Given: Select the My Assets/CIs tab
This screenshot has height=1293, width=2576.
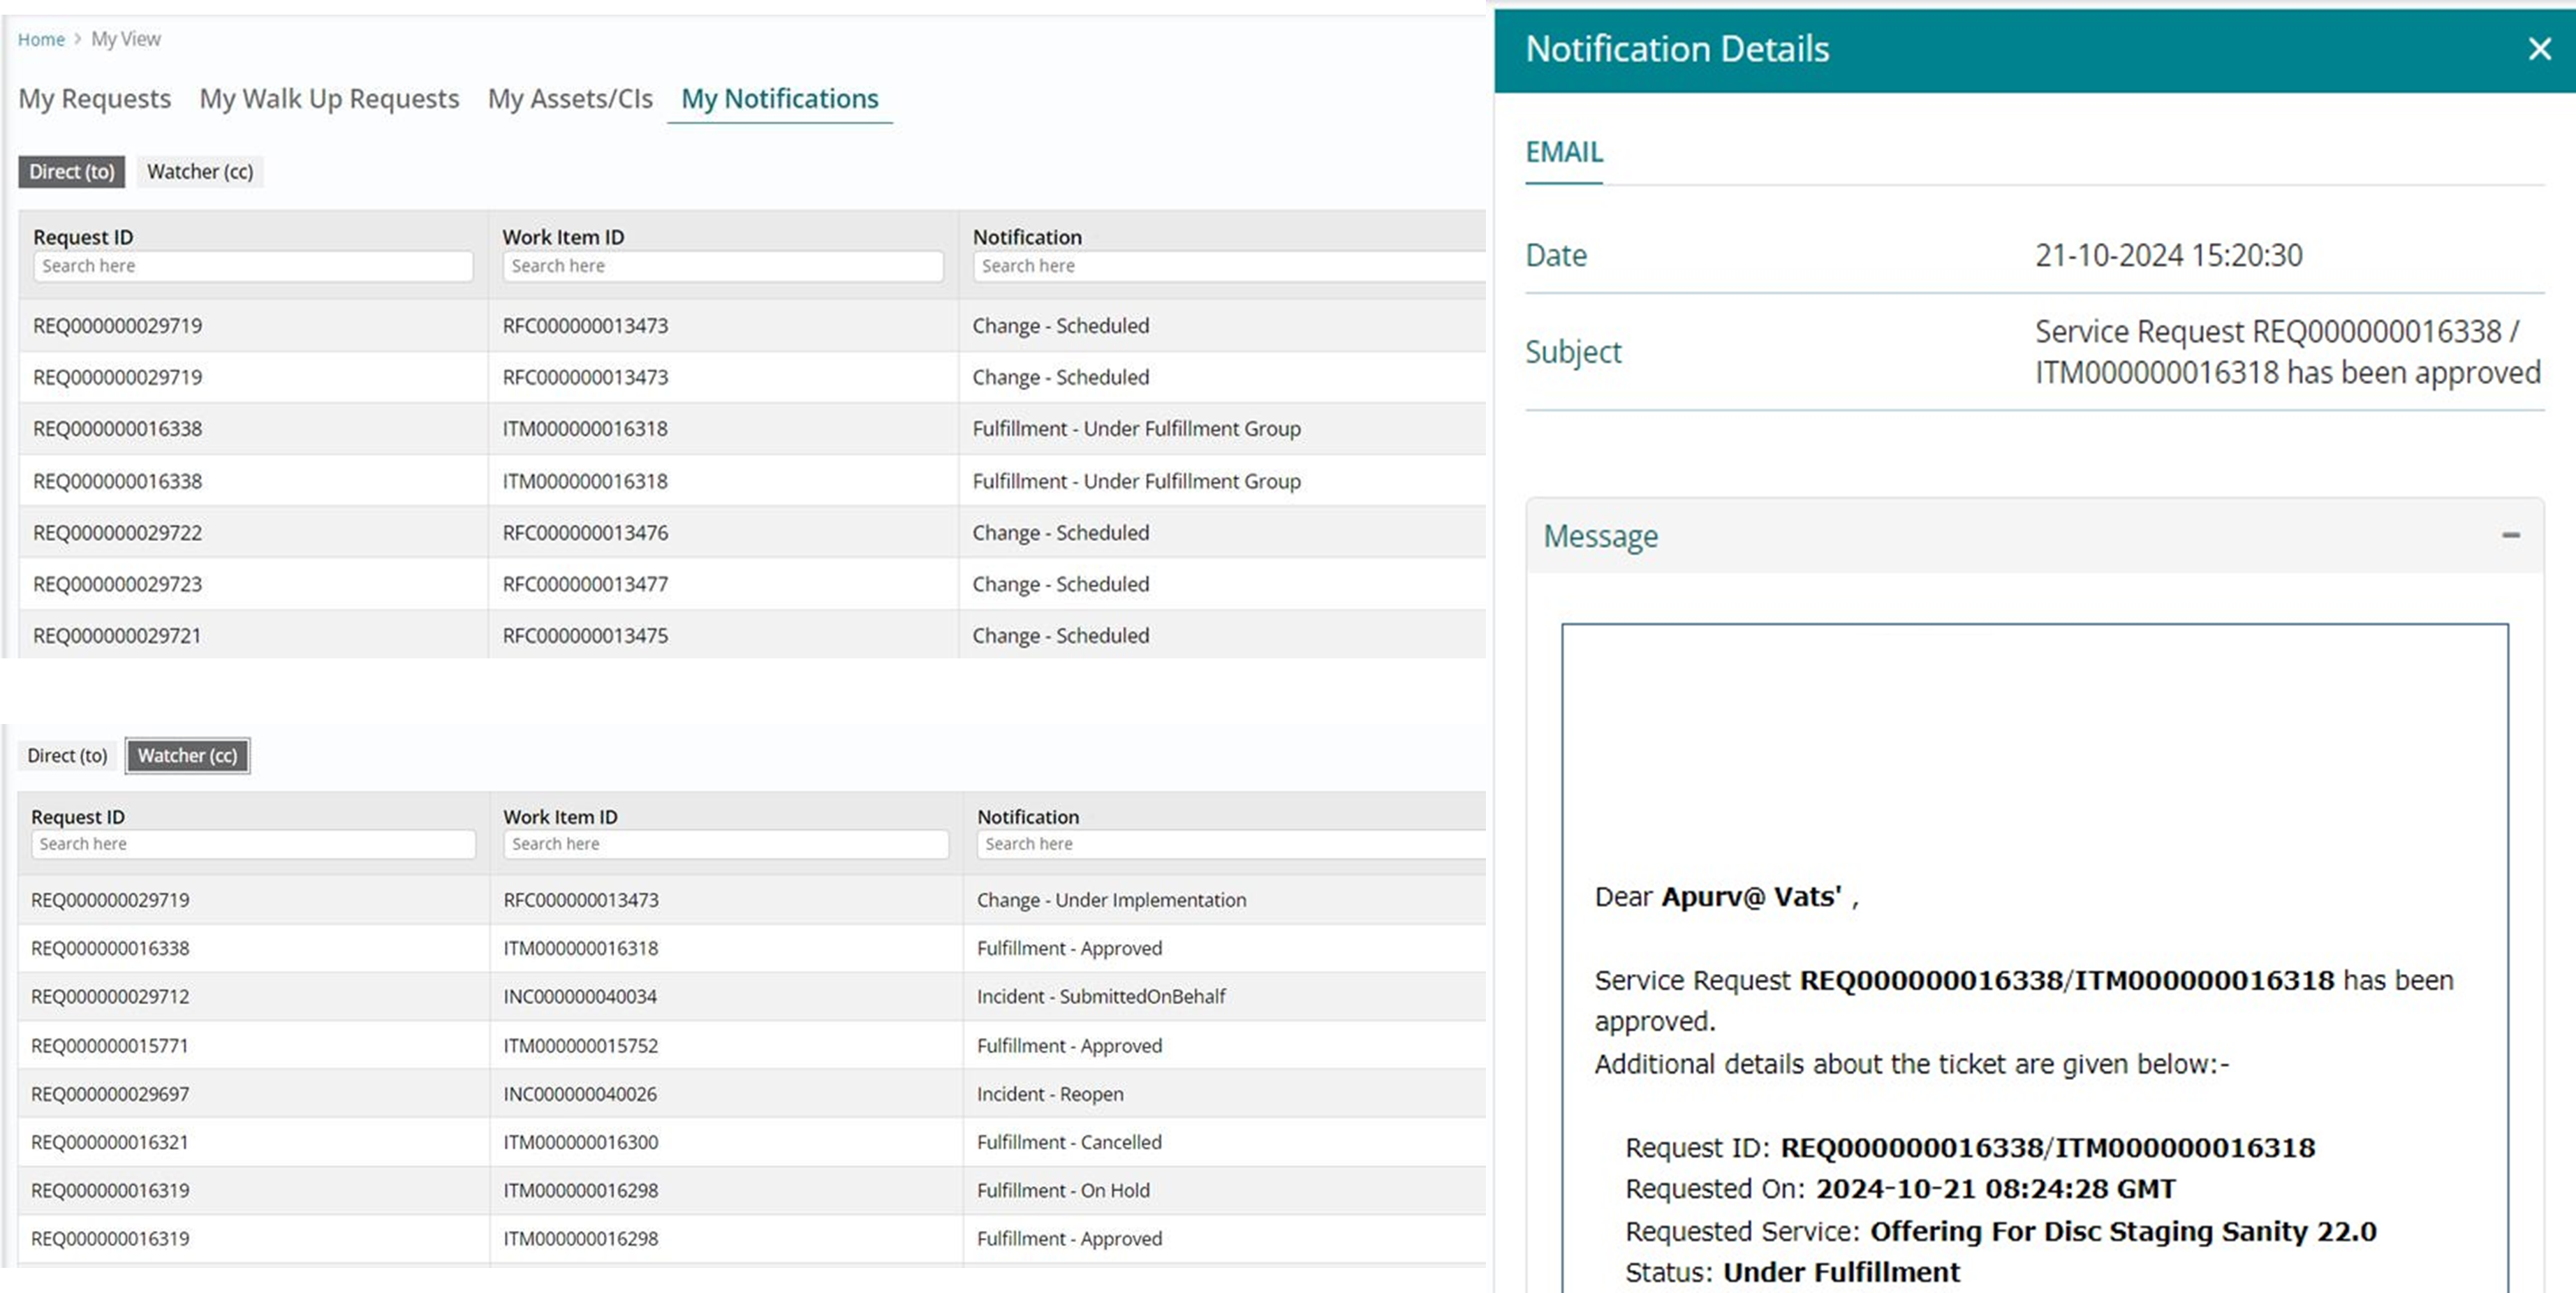Looking at the screenshot, I should pyautogui.click(x=570, y=99).
